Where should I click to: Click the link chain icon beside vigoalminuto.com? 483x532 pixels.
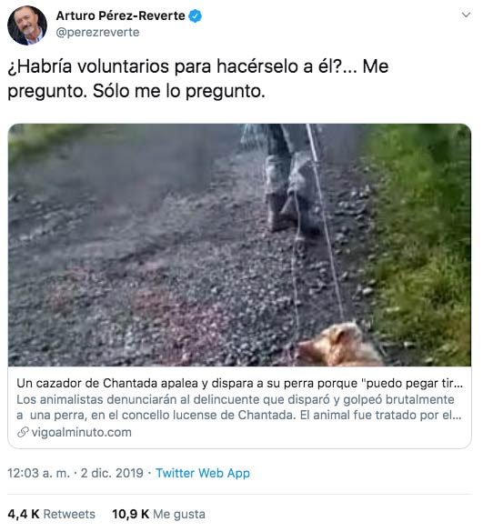(x=23, y=432)
